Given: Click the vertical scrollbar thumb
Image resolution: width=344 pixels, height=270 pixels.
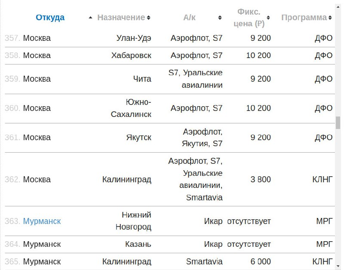Looking at the screenshot, I should pyautogui.click(x=338, y=123).
